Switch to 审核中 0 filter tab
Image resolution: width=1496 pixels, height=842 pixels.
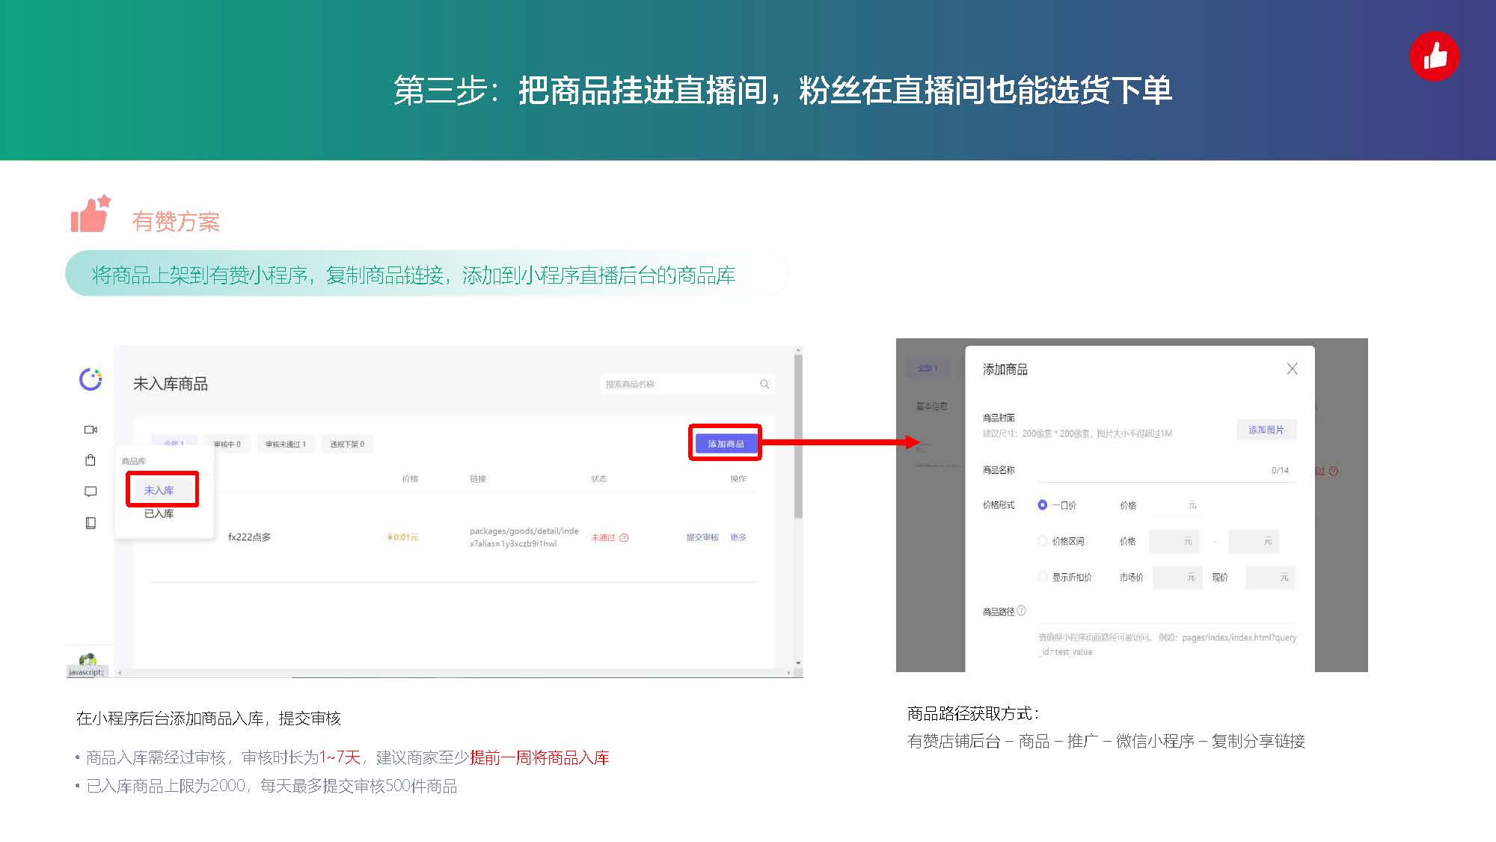pyautogui.click(x=227, y=444)
